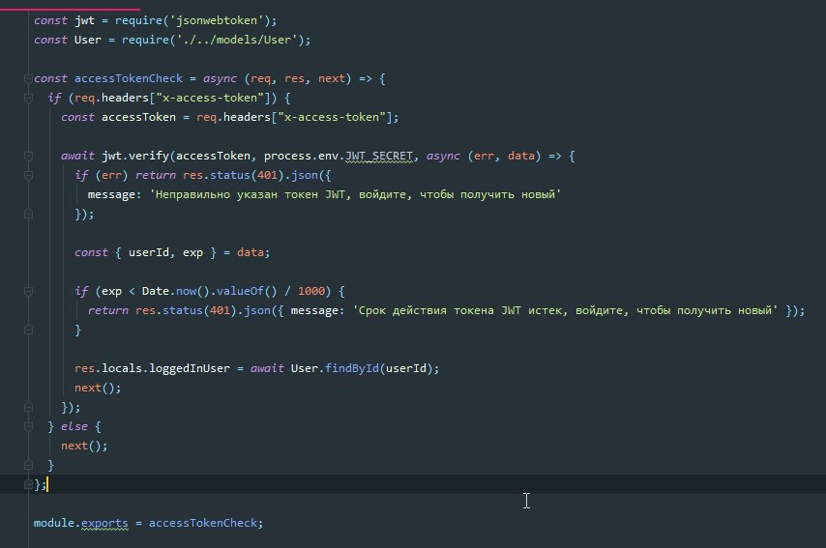
Task: Click fold-end marker beside }); closing jwt.verify
Action: (28, 408)
